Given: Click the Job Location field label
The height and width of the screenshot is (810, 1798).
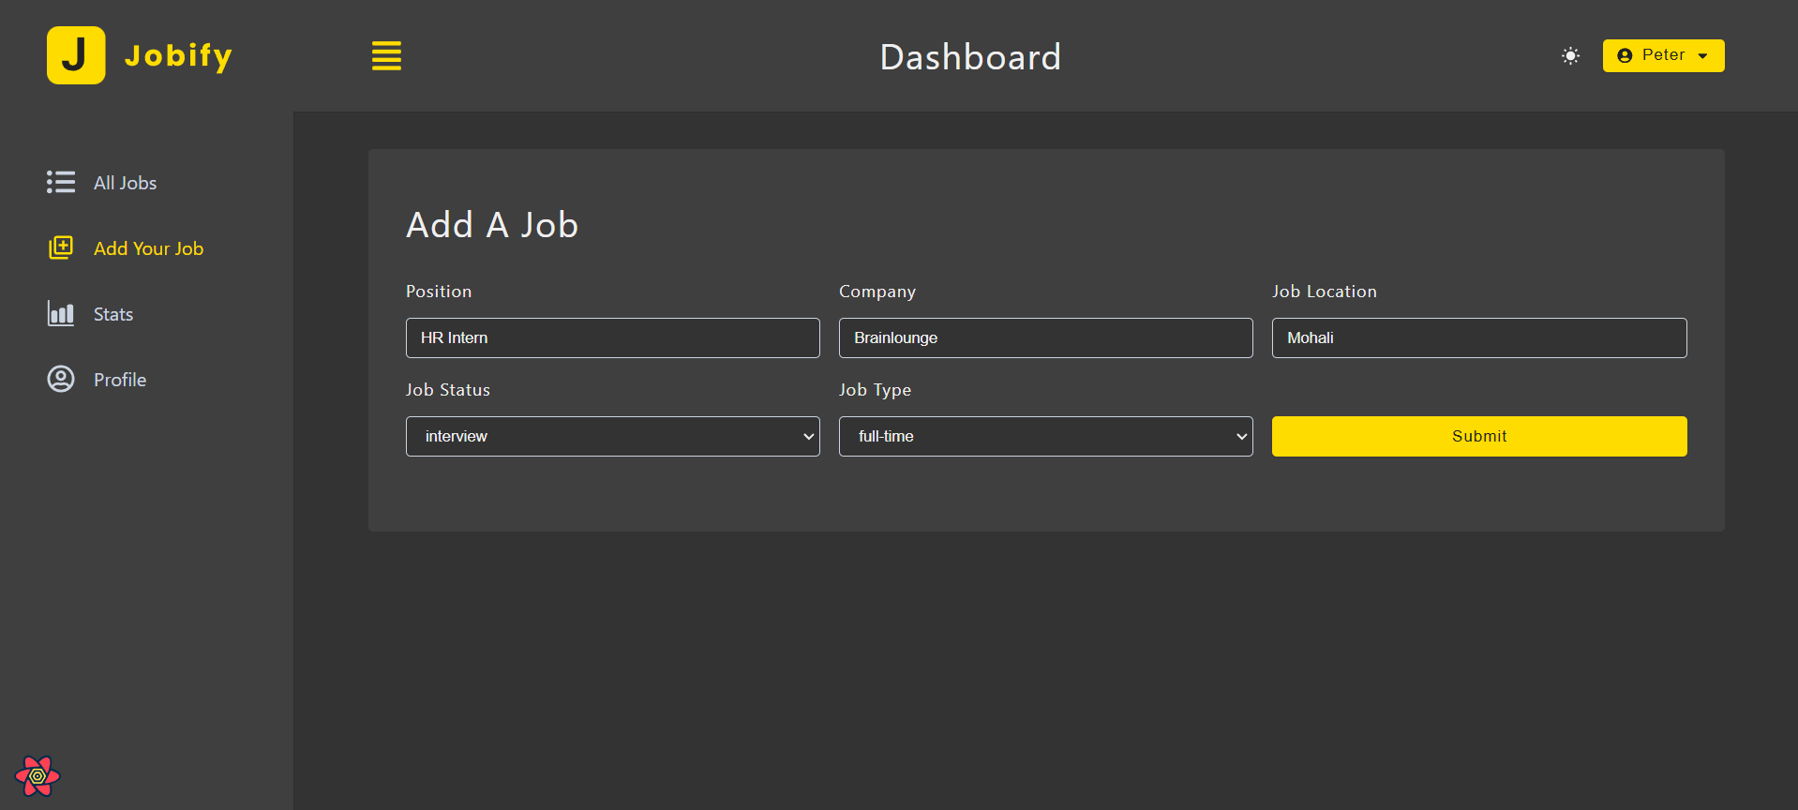Looking at the screenshot, I should point(1325,292).
